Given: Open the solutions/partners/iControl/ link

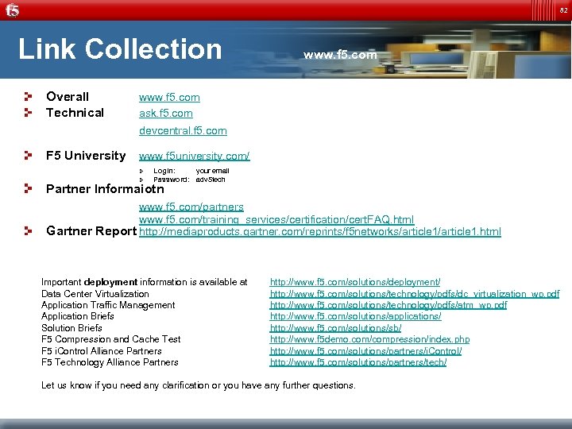Looking at the screenshot, I should (365, 351).
